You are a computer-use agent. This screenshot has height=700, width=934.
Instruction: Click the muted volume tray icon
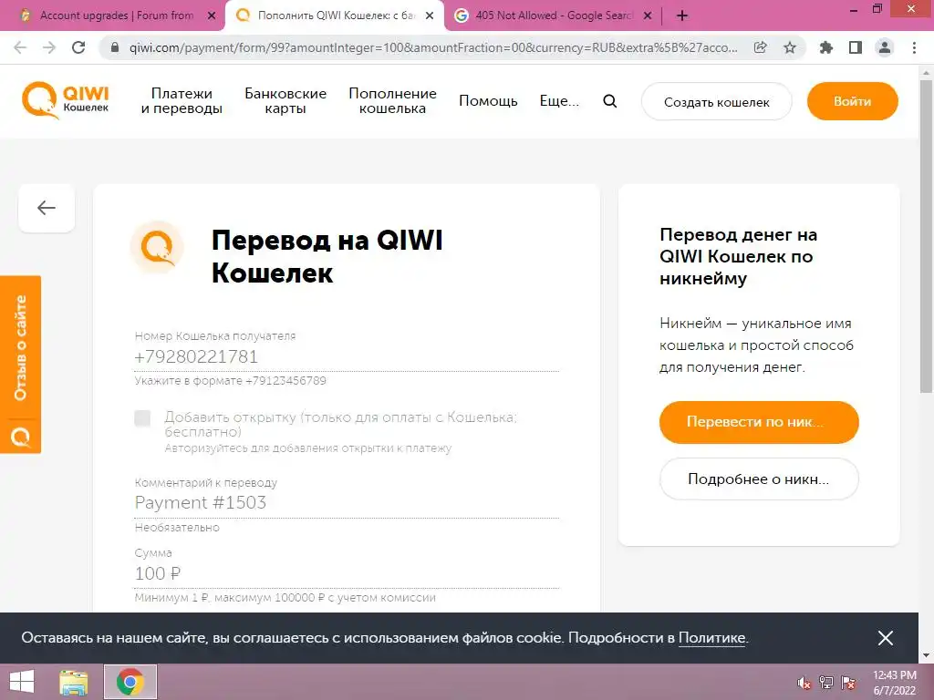pos(804,682)
